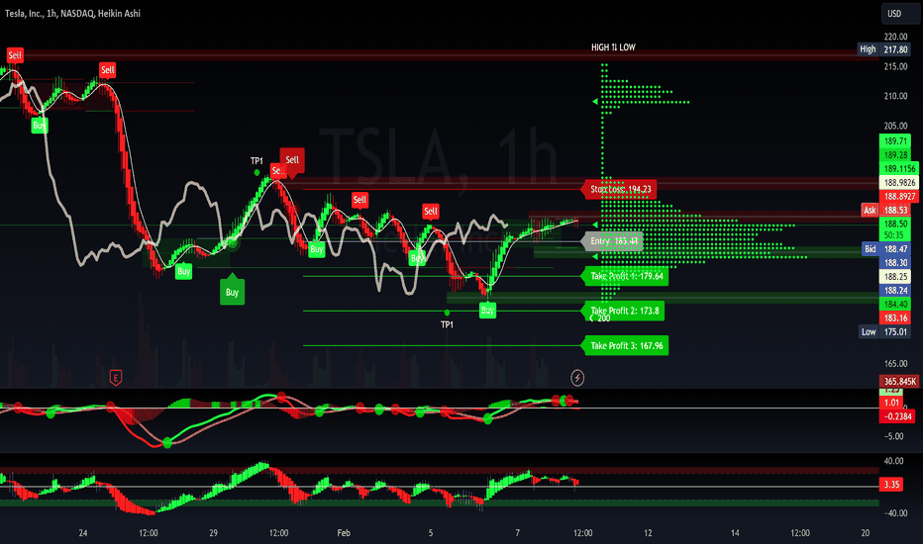Click the 188.9826 white price tag

pyautogui.click(x=899, y=182)
